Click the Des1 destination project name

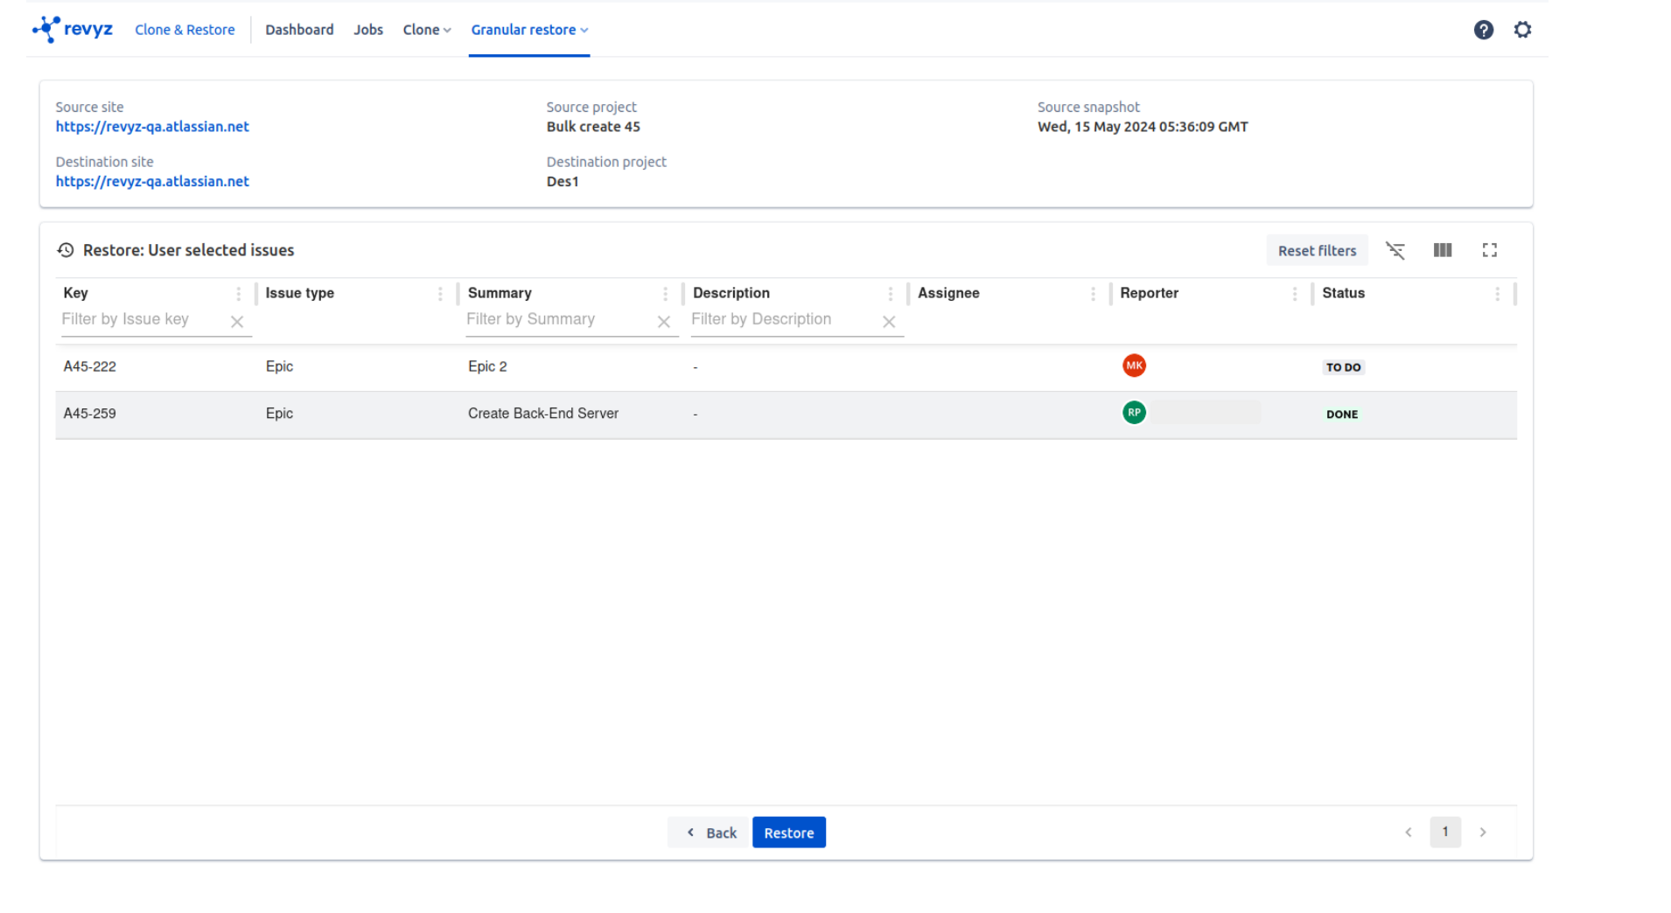pos(563,182)
